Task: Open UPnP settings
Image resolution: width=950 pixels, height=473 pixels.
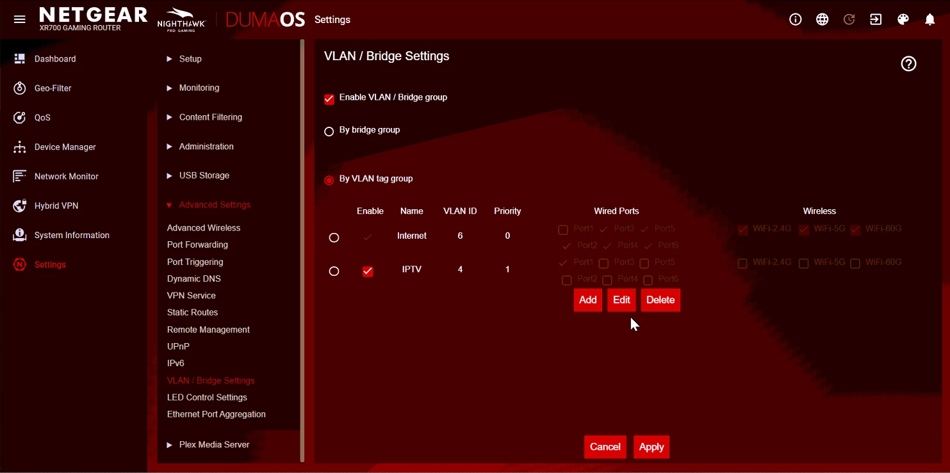Action: coord(178,346)
